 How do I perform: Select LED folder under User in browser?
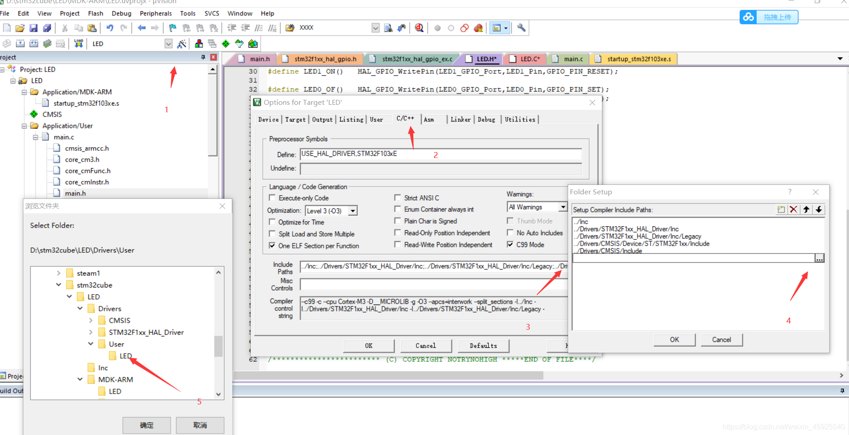click(x=126, y=356)
